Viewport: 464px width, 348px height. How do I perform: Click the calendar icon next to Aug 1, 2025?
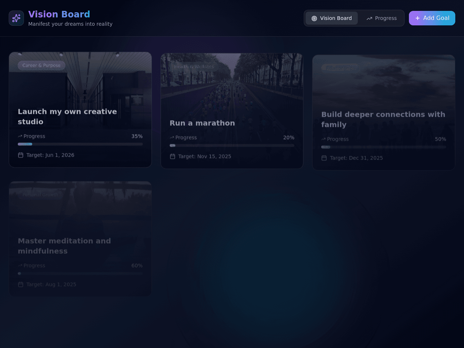[x=21, y=285]
